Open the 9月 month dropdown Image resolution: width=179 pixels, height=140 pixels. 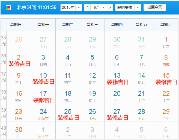click(99, 7)
